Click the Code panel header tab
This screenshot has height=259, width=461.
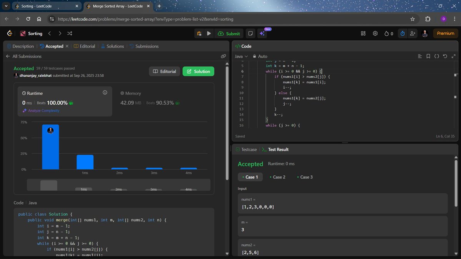(243, 46)
